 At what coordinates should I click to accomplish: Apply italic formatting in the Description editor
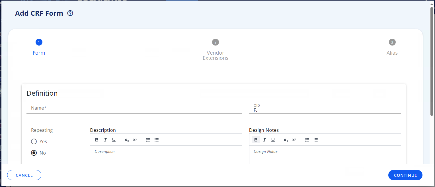(x=105, y=139)
